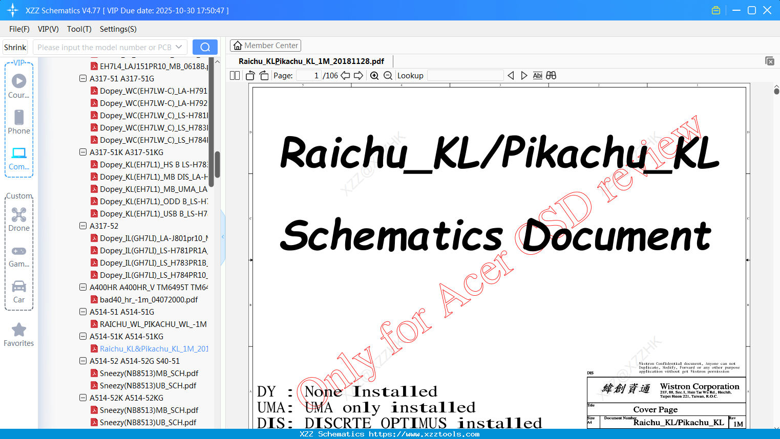Open the Car category
Image resolution: width=780 pixels, height=439 pixels.
coord(19,291)
